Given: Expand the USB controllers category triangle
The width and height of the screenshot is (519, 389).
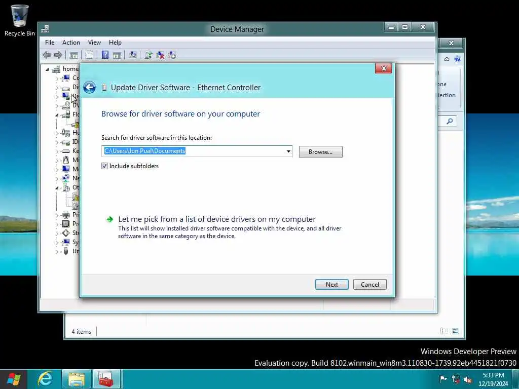Looking at the screenshot, I should click(x=57, y=252).
